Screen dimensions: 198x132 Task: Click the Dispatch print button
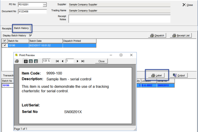click(x=157, y=36)
